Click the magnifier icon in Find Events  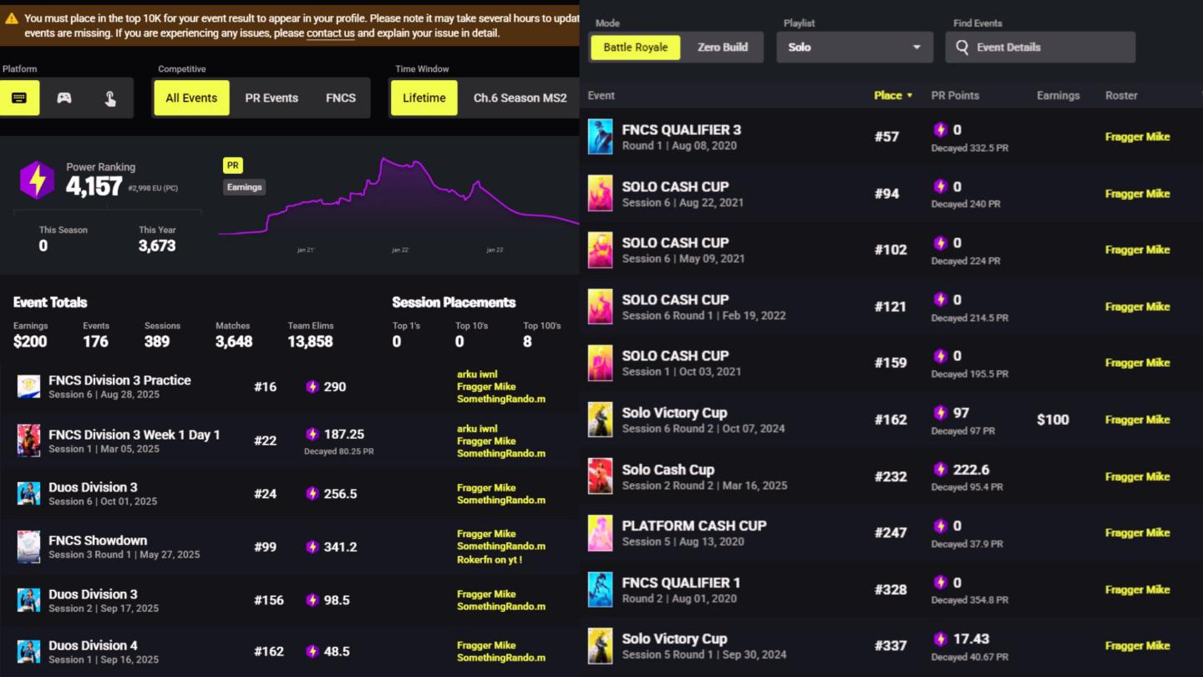962,48
